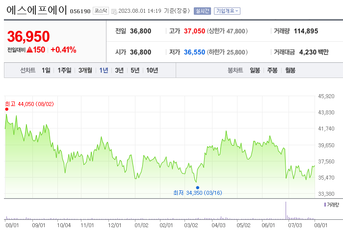
Task: Click the stock code 056190
Action: coord(80,11)
